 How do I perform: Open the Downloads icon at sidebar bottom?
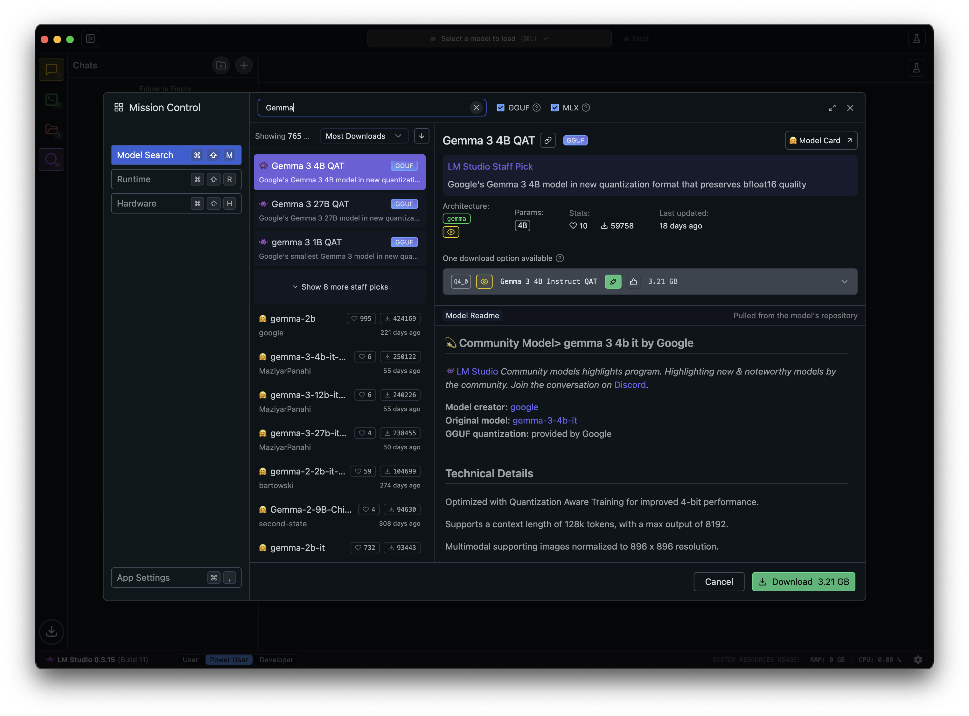point(52,631)
